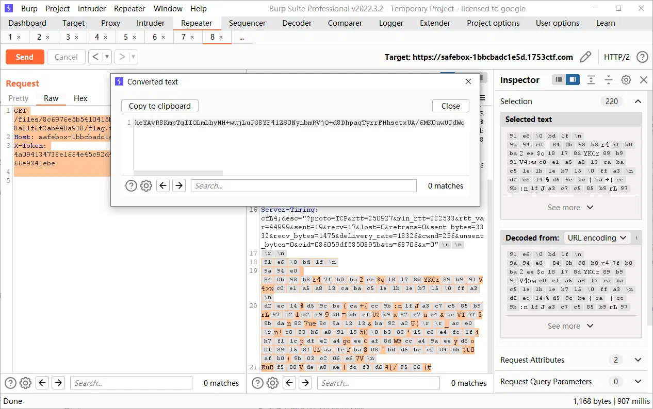Open the Window menu
653x409 pixels.
[168, 8]
